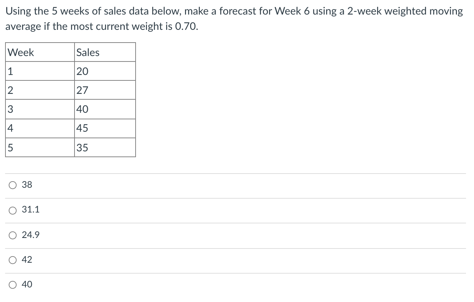Image resolution: width=474 pixels, height=302 pixels.
Task: Select the radio button for answer 38
Action: click(13, 185)
